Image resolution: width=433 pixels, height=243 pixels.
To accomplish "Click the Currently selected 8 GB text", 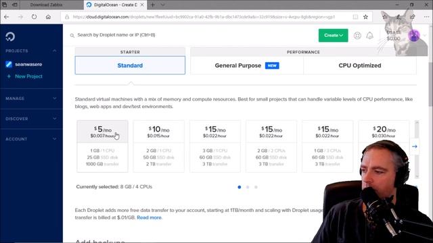I will pyautogui.click(x=114, y=187).
